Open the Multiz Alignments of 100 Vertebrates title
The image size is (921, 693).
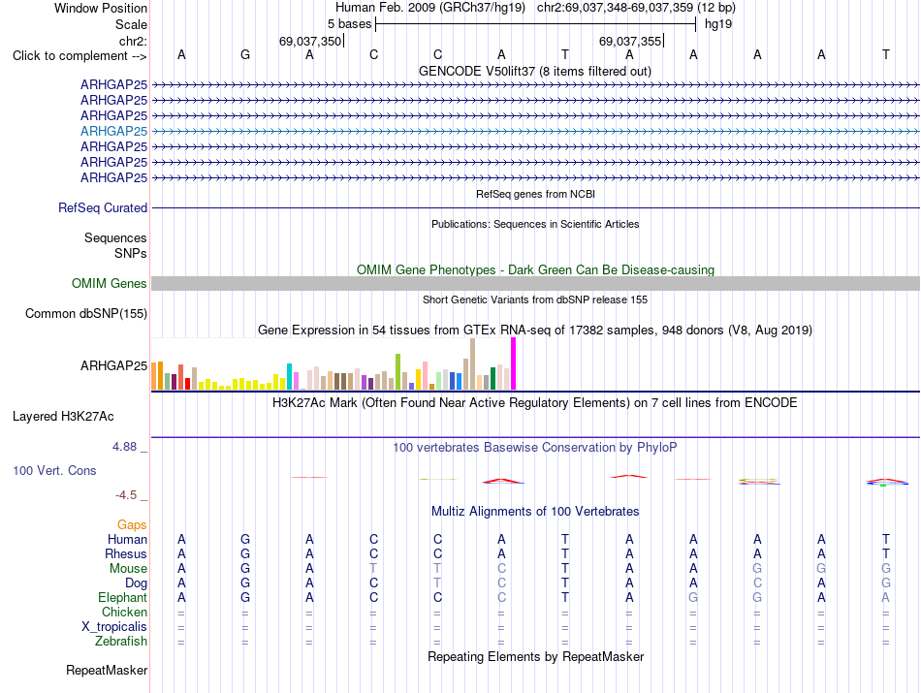535,511
